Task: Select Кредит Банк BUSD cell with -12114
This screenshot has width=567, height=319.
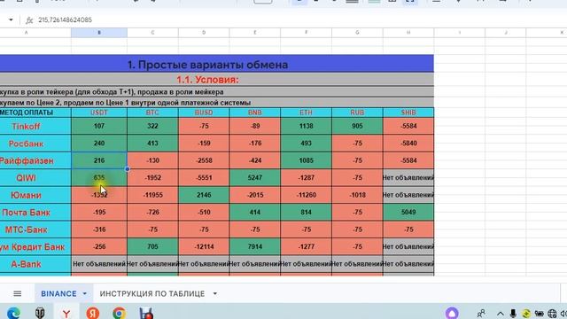Action: (x=204, y=247)
